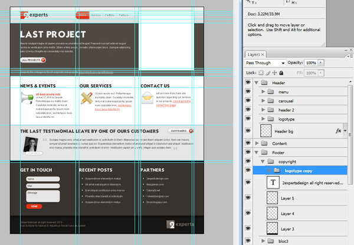Open the Fill slider arrow
This screenshot has width=354, height=245.
click(x=321, y=73)
